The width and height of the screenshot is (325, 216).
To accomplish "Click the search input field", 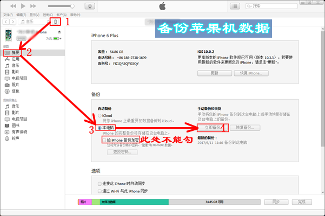I will 271,6.
